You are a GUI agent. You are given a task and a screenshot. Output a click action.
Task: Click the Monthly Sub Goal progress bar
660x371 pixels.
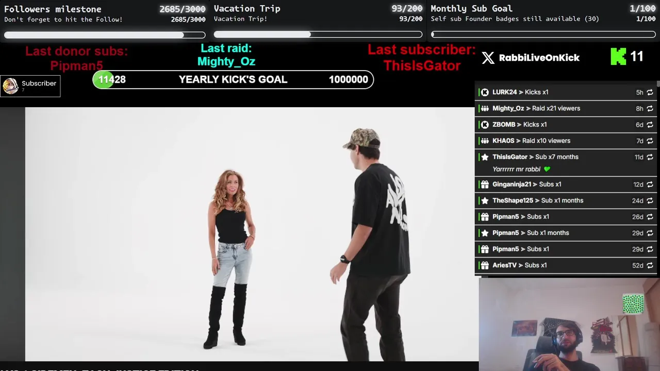543,35
